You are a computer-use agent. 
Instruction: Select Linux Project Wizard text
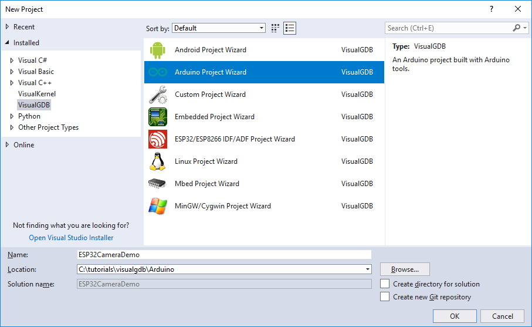206,161
